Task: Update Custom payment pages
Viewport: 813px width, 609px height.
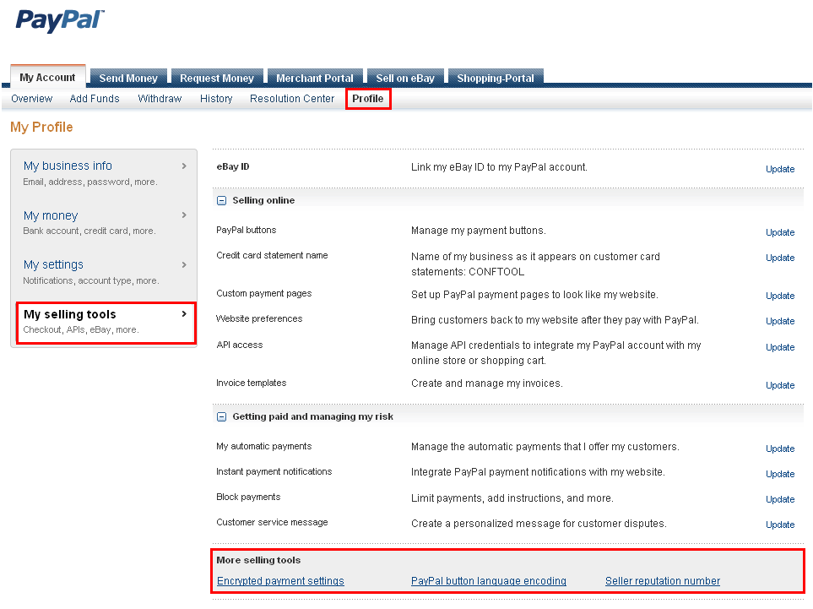Action: tap(780, 296)
